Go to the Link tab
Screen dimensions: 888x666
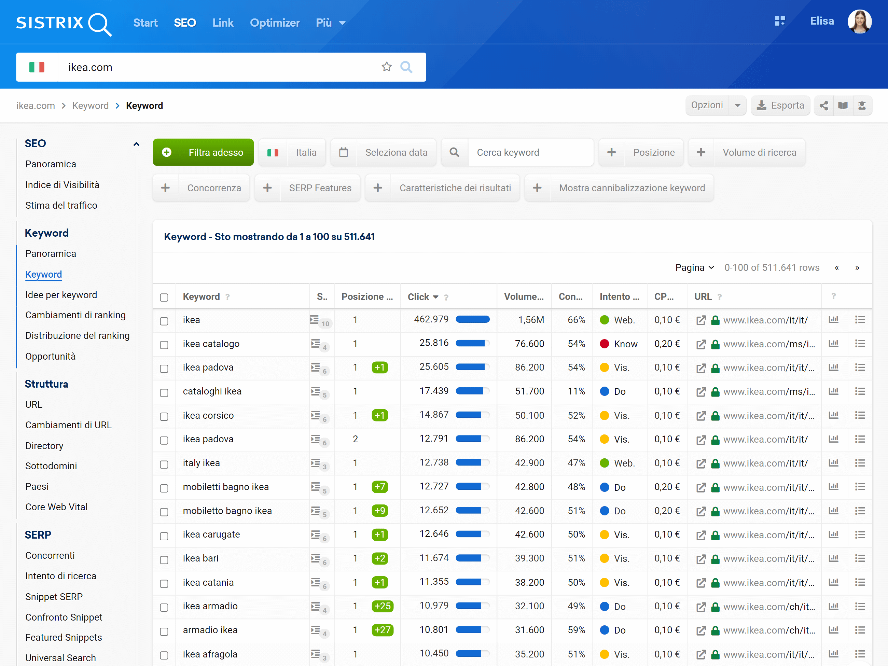click(223, 23)
